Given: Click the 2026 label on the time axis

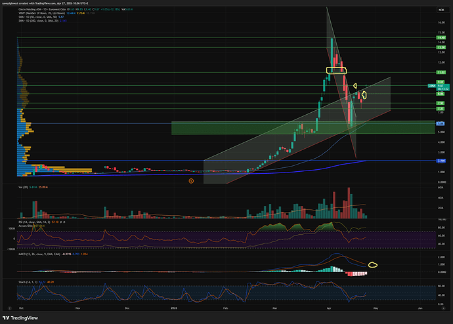Looking at the screenshot, I should point(173,307).
